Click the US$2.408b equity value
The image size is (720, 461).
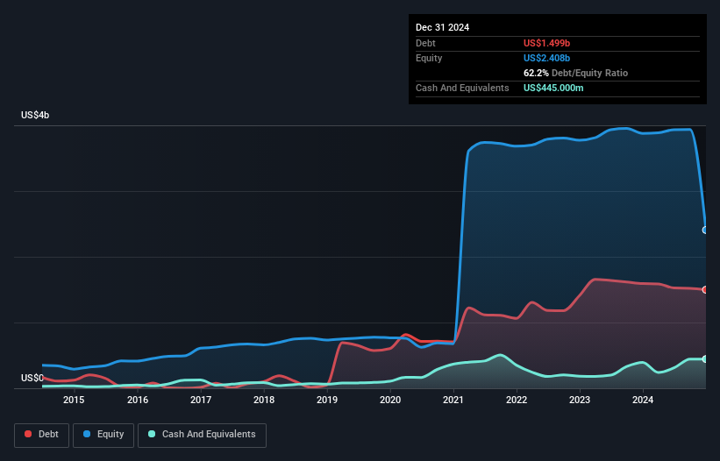coord(546,58)
